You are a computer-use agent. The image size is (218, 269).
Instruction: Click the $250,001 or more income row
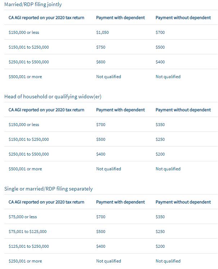click(x=25, y=261)
